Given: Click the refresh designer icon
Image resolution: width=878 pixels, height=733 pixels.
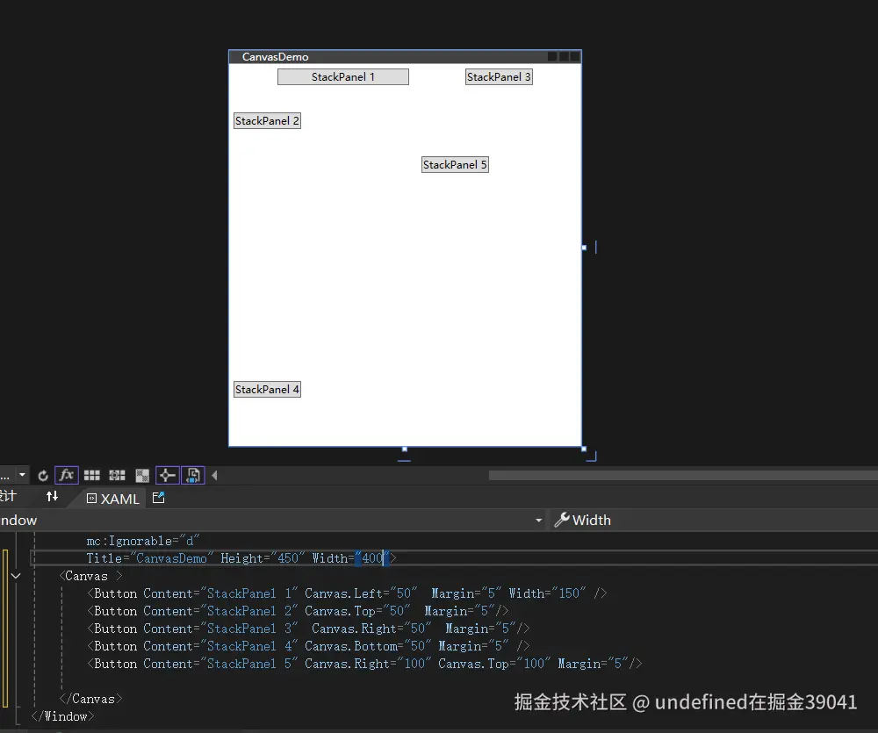Looking at the screenshot, I should click(42, 476).
